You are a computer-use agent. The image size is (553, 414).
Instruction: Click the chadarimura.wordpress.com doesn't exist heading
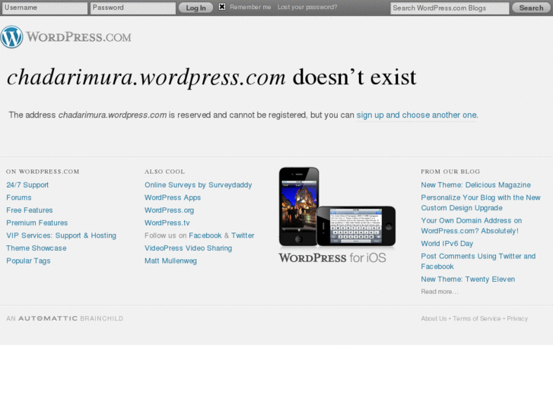click(x=211, y=77)
